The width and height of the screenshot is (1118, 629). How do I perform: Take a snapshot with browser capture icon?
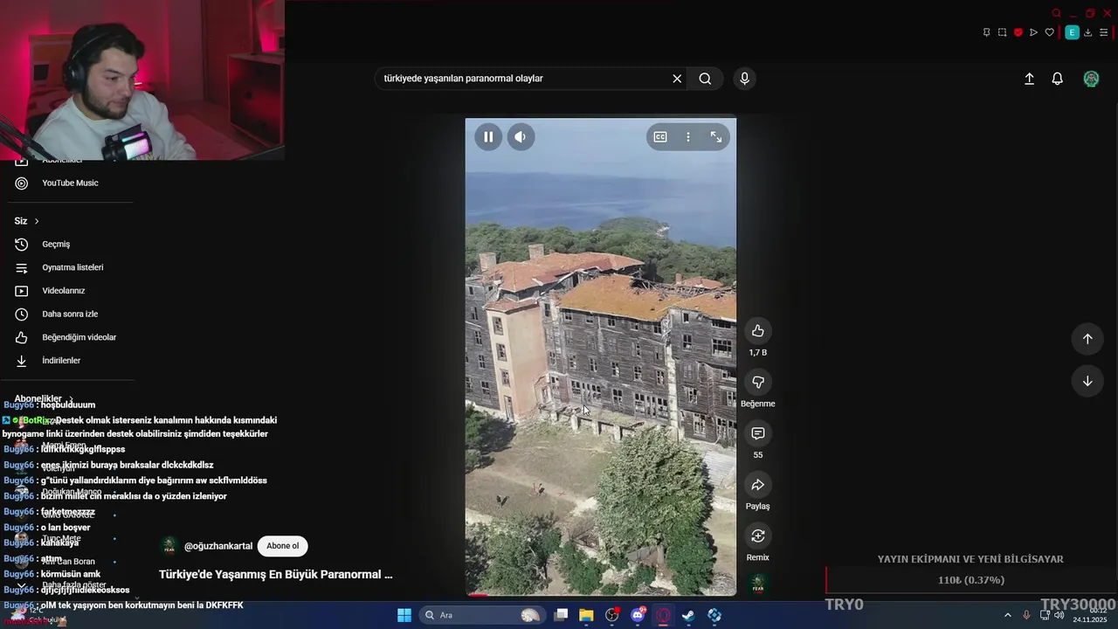[1002, 32]
